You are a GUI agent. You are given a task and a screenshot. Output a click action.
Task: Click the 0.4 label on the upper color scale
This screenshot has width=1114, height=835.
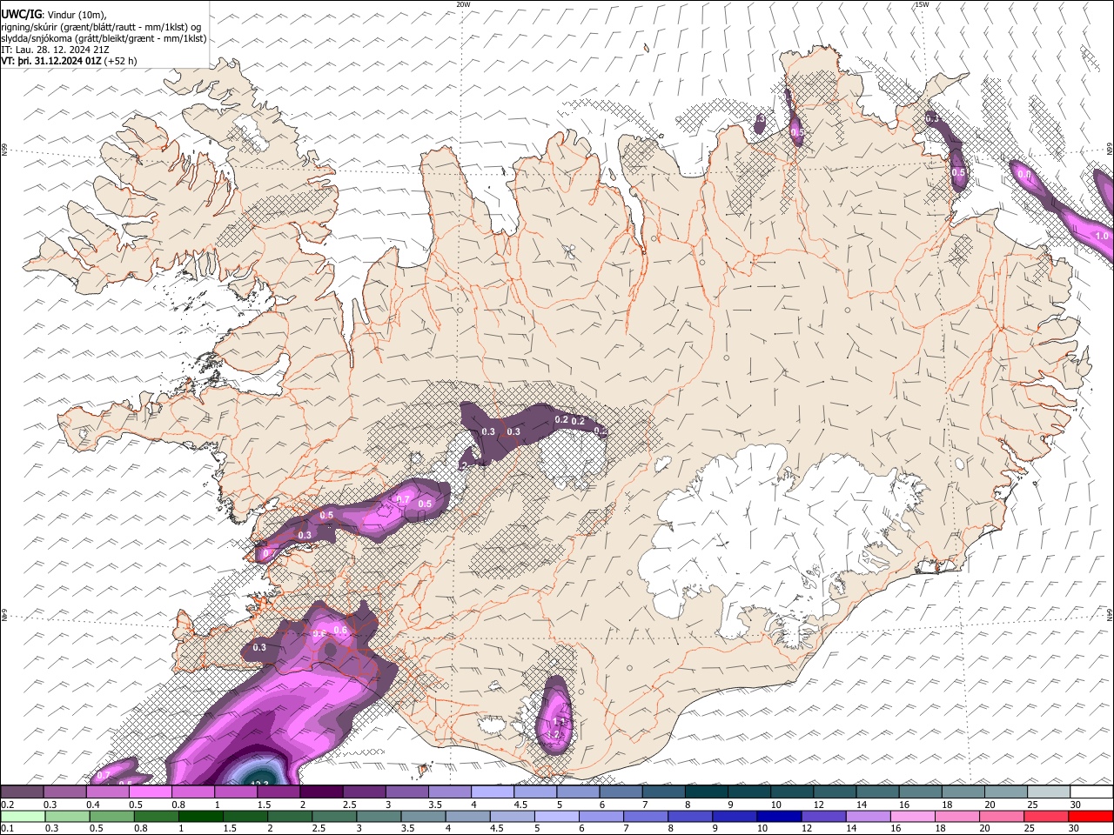(x=93, y=805)
